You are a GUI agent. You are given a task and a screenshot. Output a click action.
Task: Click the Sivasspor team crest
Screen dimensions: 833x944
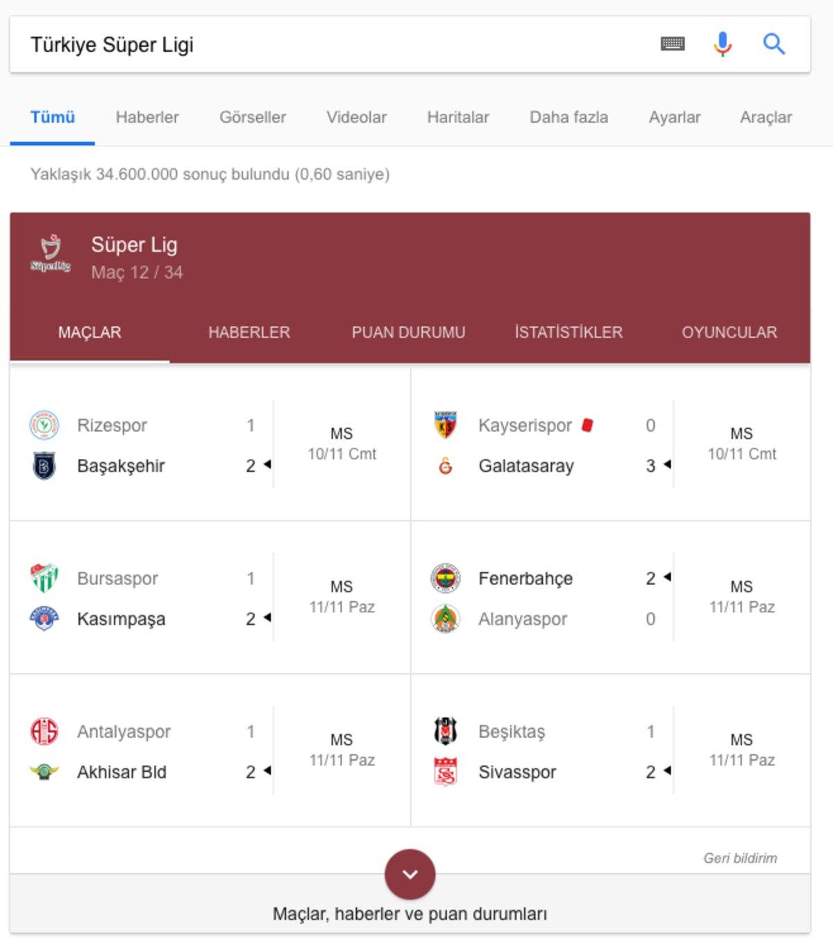click(446, 772)
